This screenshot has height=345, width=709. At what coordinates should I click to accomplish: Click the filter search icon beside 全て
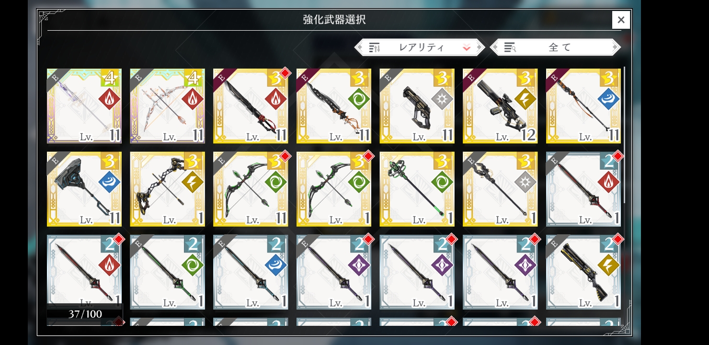(510, 47)
